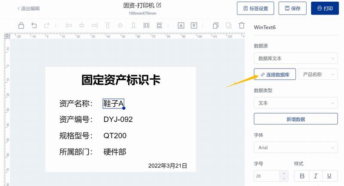344x186 pixels.
Task: Toggle ruler visibility eye icon
Action: (7, 36)
